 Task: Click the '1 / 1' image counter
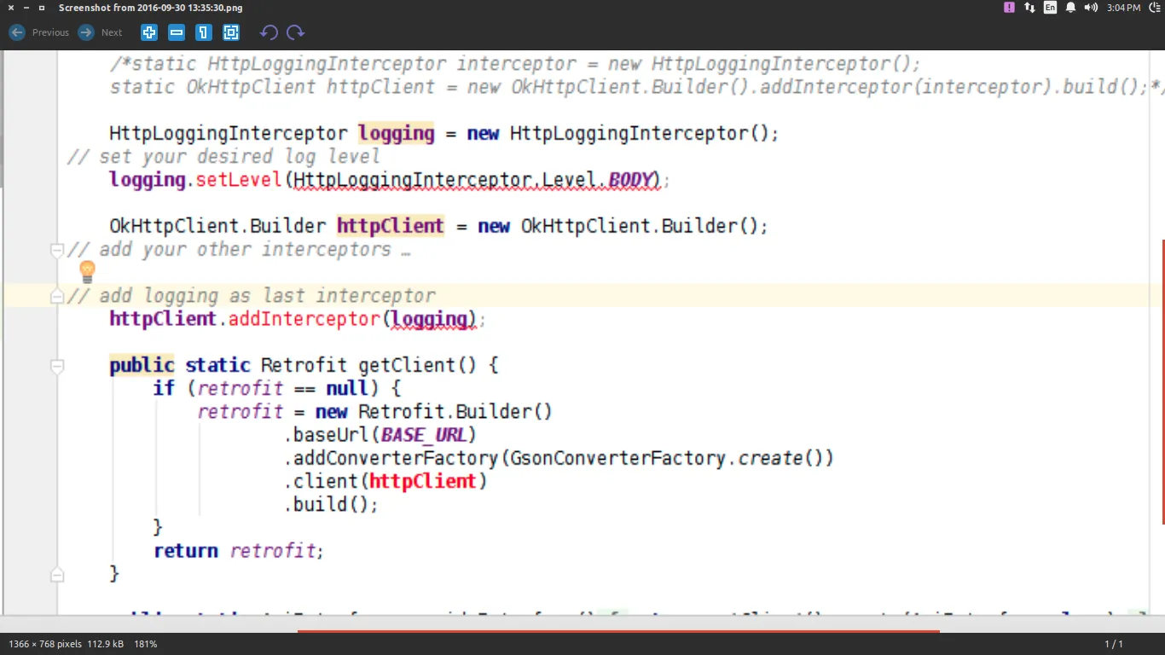pyautogui.click(x=1114, y=644)
